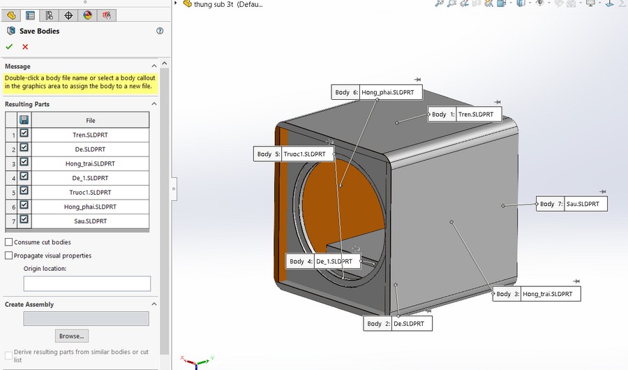The width and height of the screenshot is (628, 370).
Task: Uncheck save box for Truoc1.SLDPRT
Action: [24, 191]
